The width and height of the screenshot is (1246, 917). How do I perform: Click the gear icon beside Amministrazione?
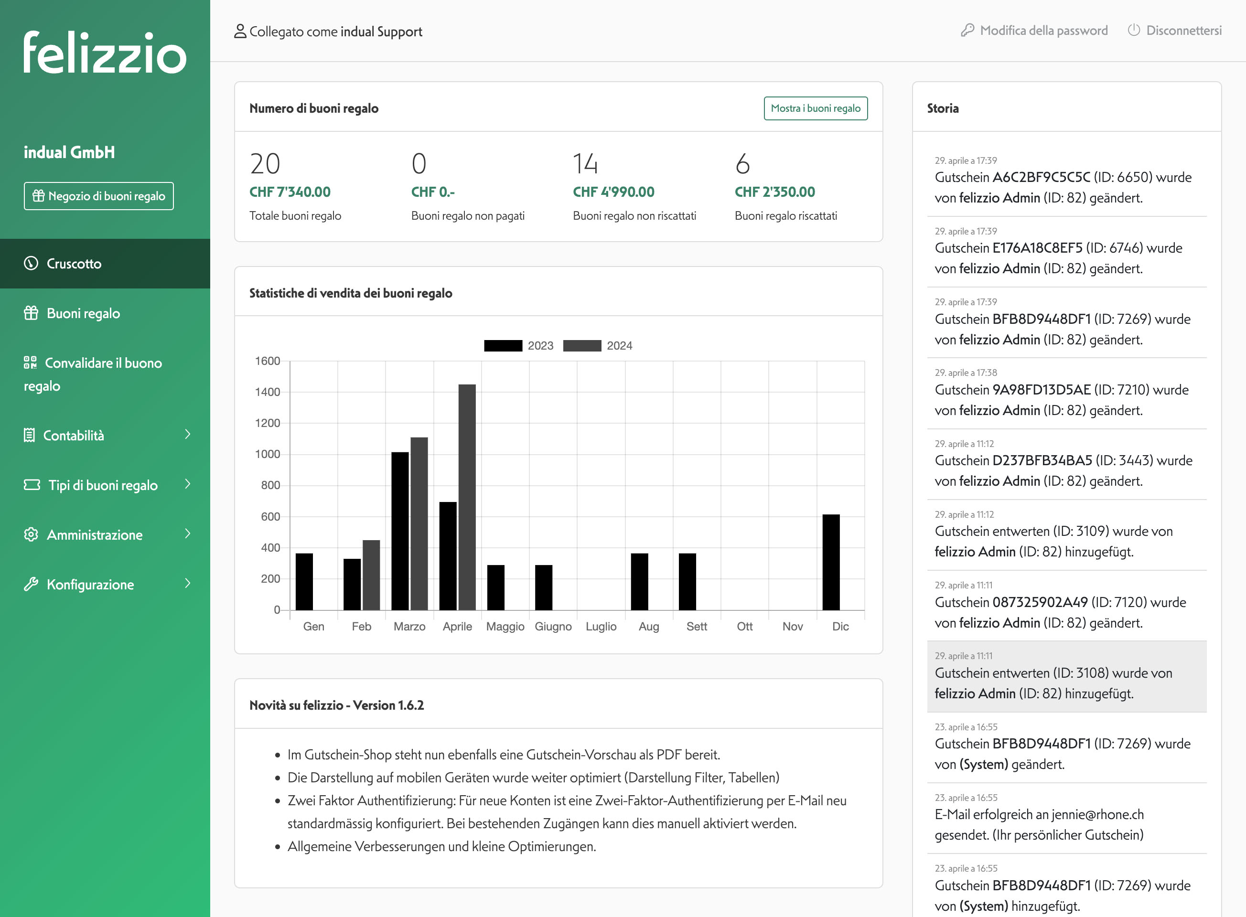coord(31,534)
